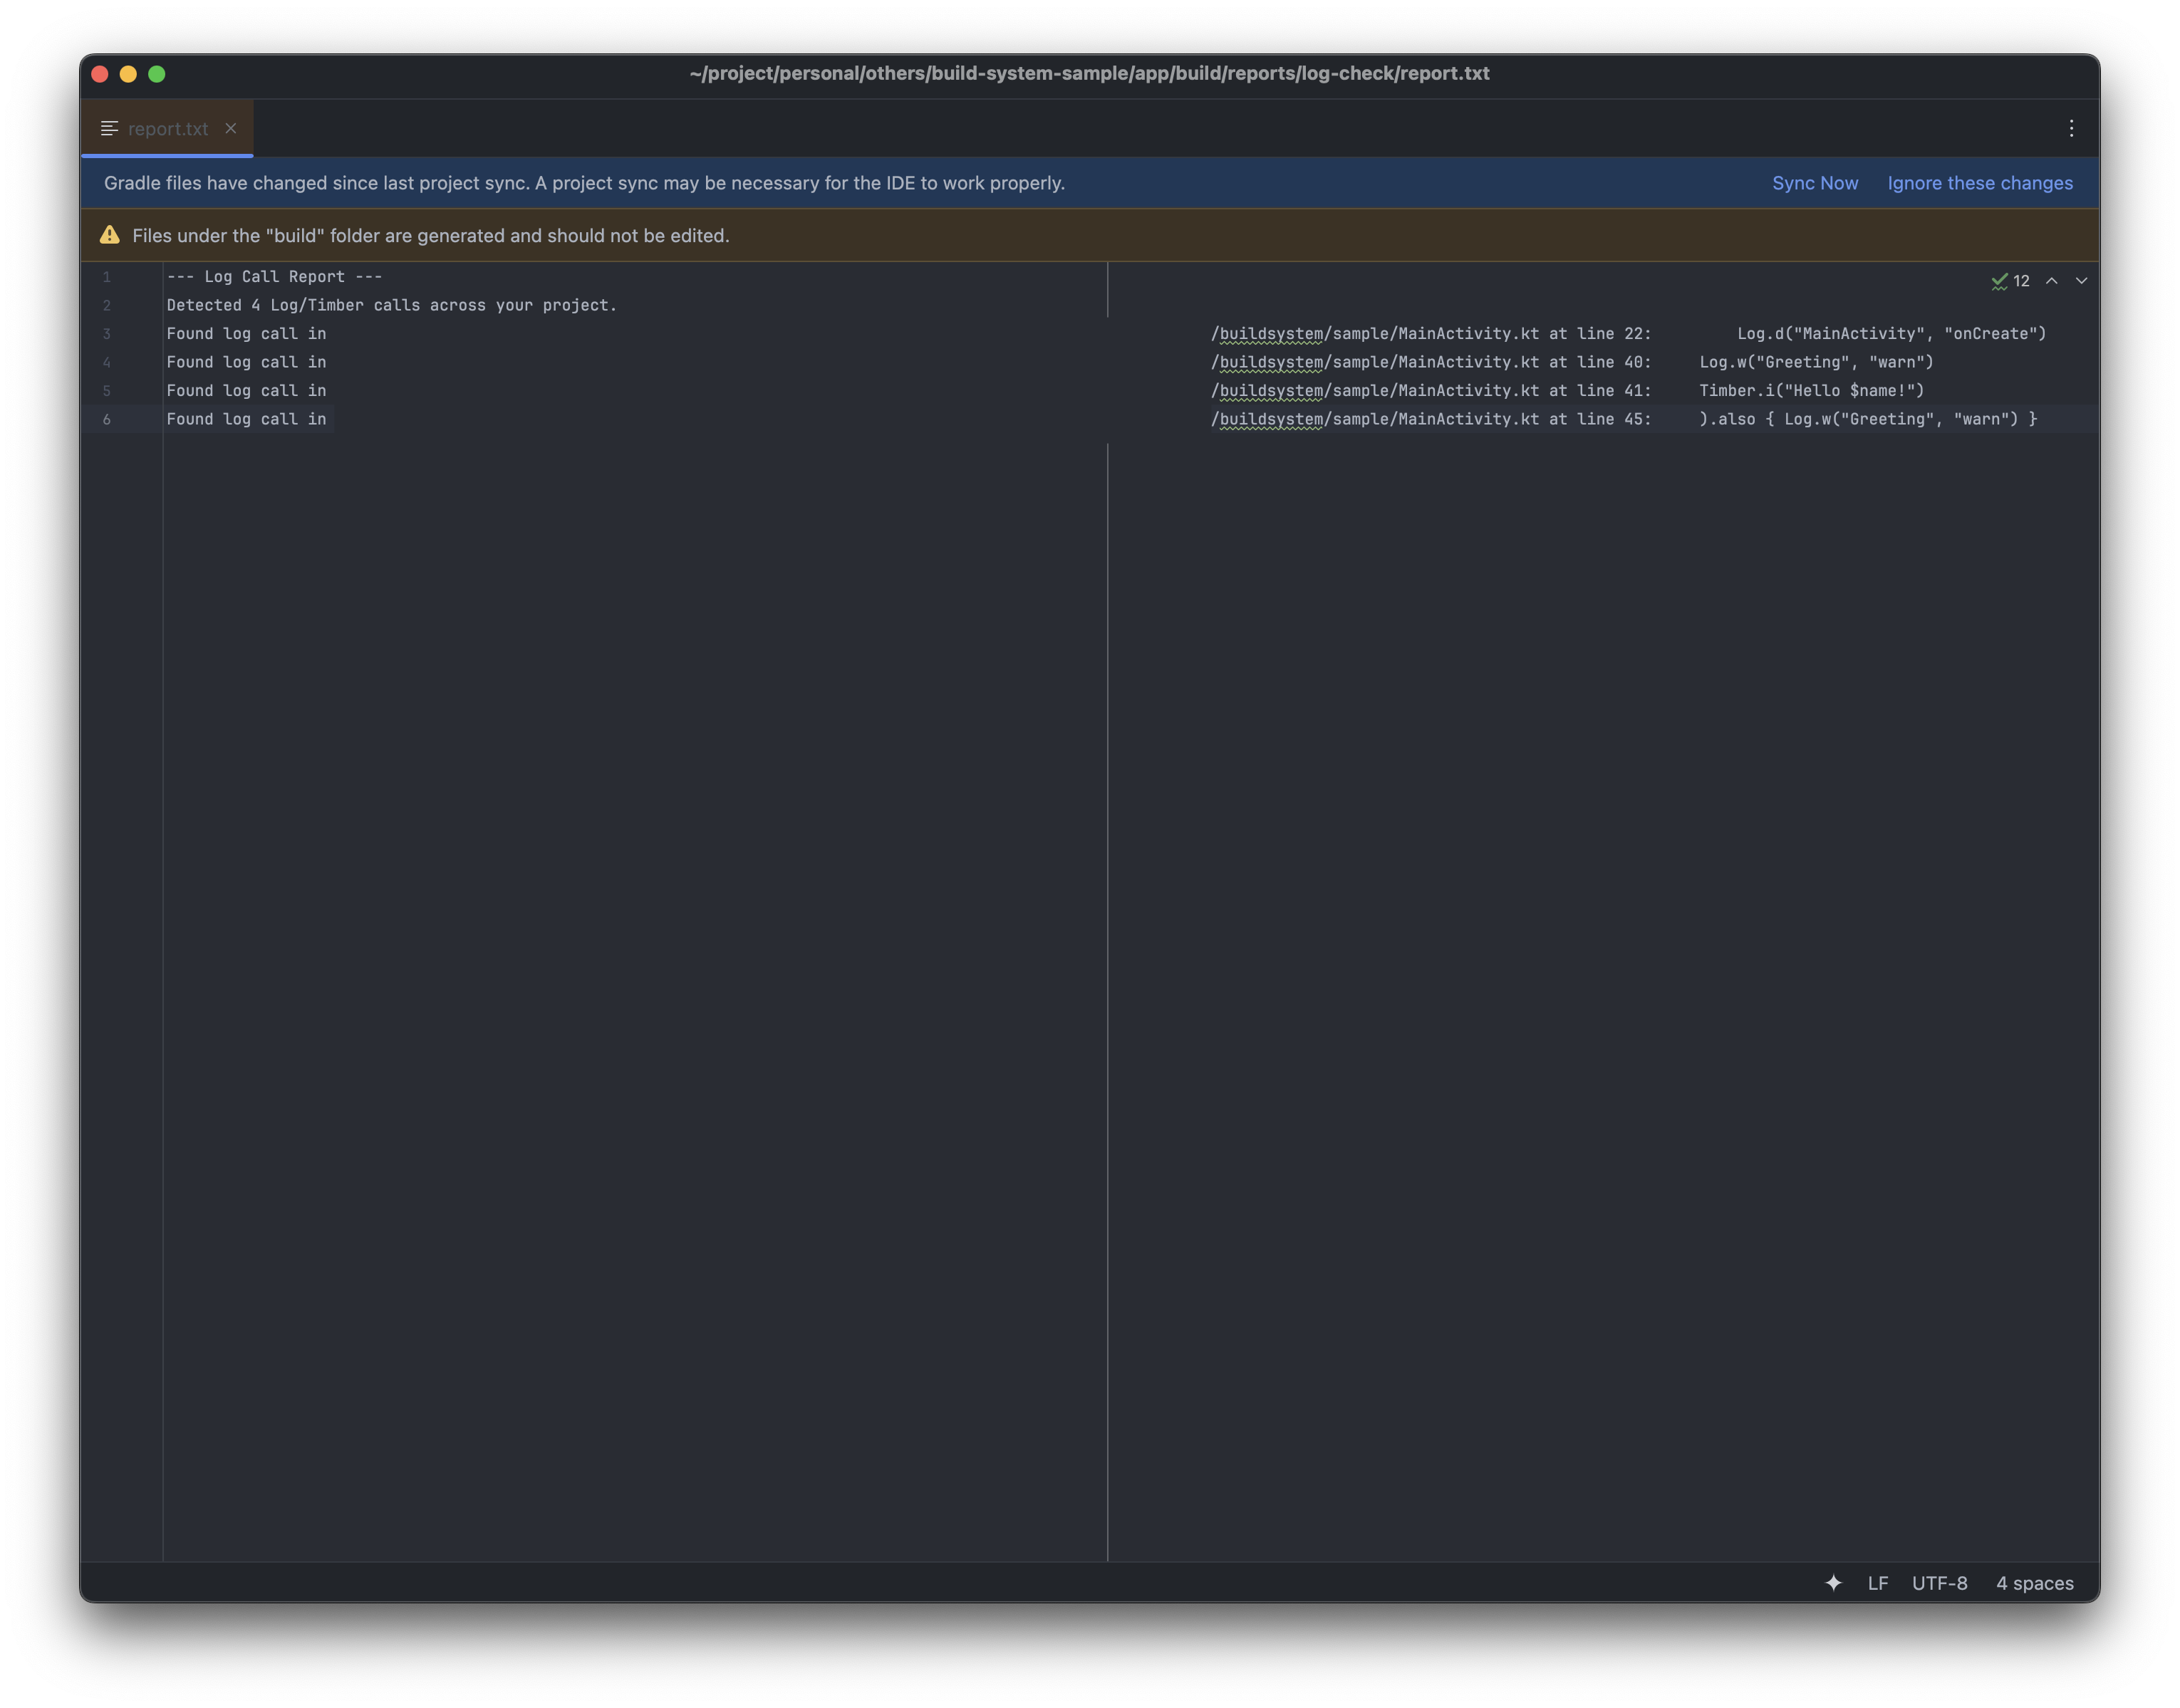Click Timber.i("Hello $name!") text
Screen dimensions: 2180x1708
pyautogui.click(x=1811, y=391)
